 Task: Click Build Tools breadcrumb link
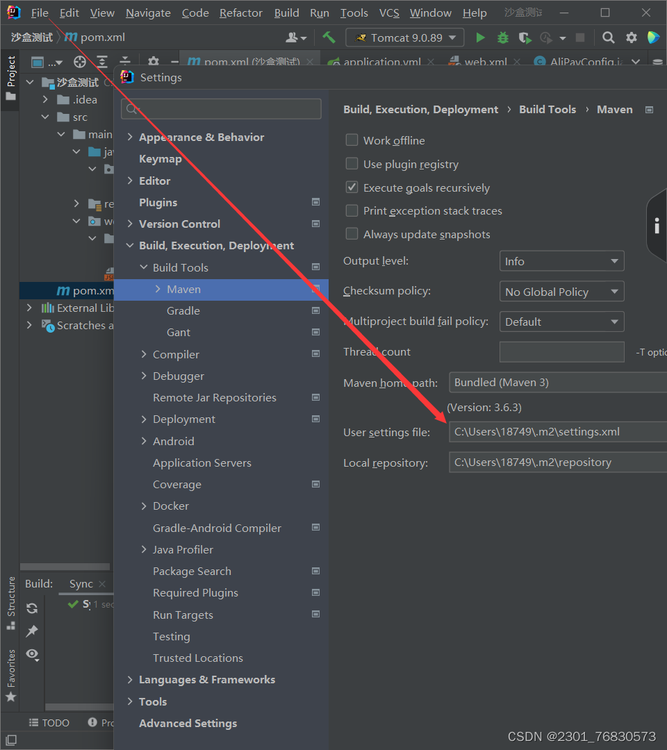pos(547,110)
